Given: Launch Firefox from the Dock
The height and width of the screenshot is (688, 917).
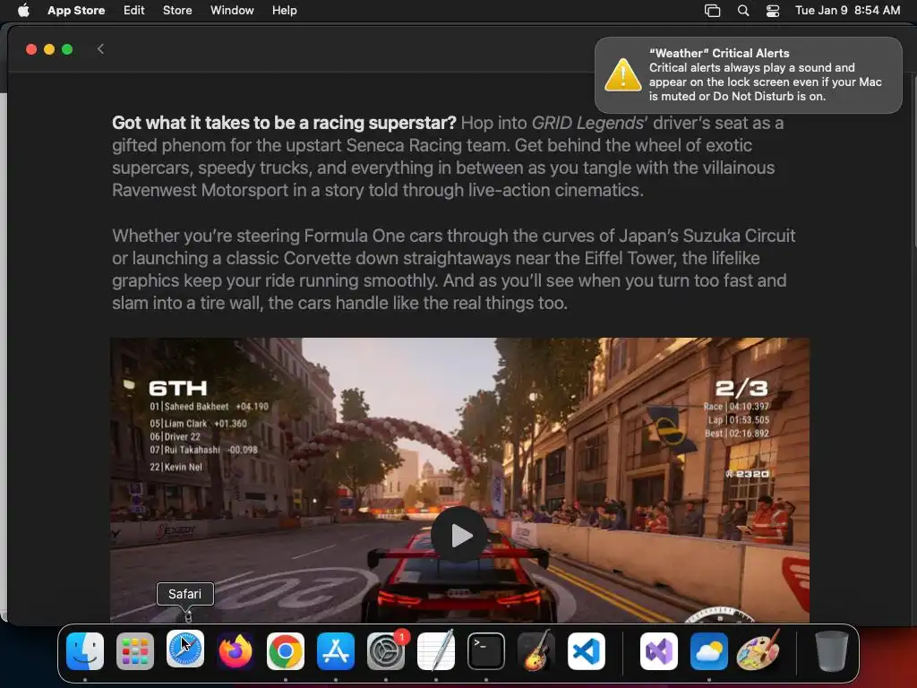Looking at the screenshot, I should click(236, 651).
